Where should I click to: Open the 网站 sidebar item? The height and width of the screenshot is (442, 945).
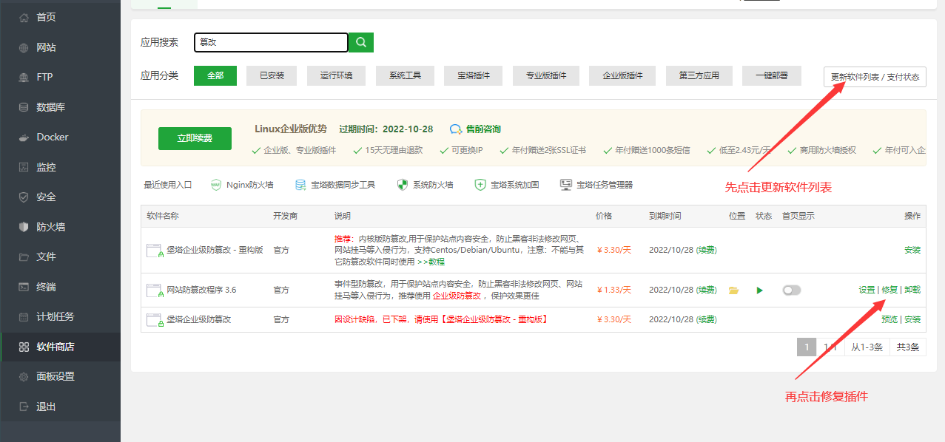(60, 47)
